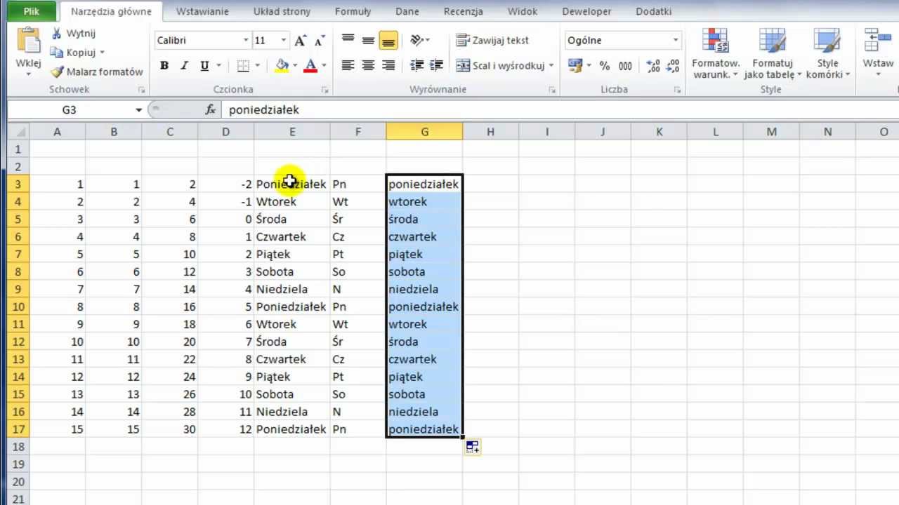Open Wklej paste options arrow

pyautogui.click(x=28, y=74)
